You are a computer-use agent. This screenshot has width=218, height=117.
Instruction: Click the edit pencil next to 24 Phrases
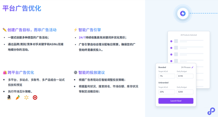[192, 67]
